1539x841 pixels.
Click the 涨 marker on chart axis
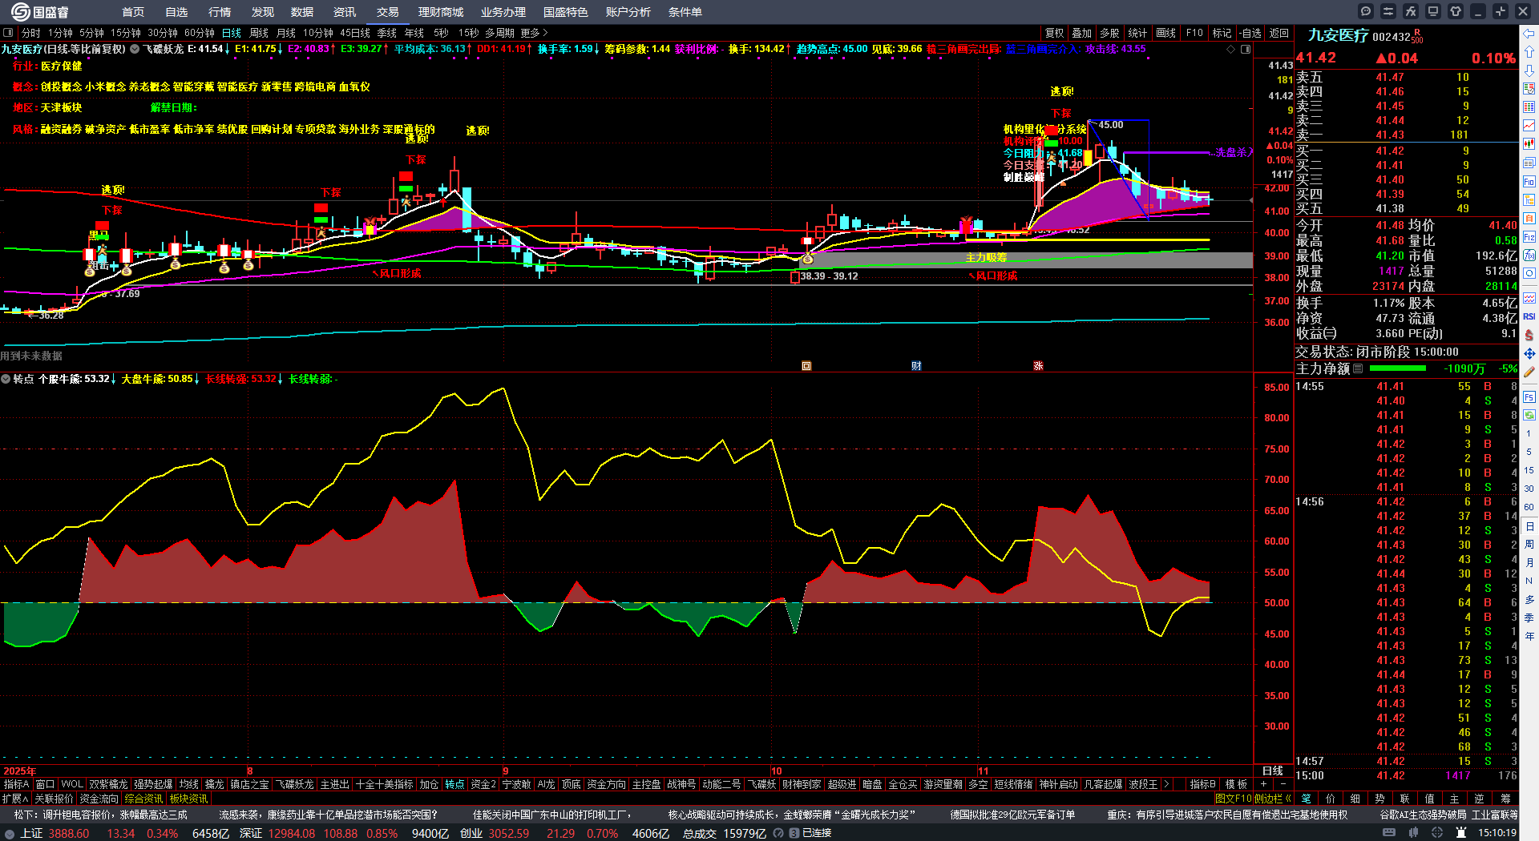[x=1038, y=366]
